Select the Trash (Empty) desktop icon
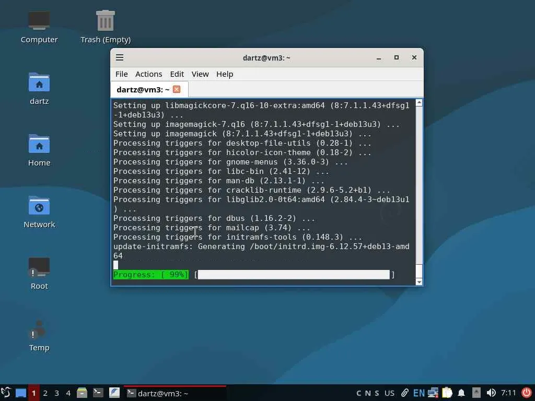 click(x=106, y=27)
